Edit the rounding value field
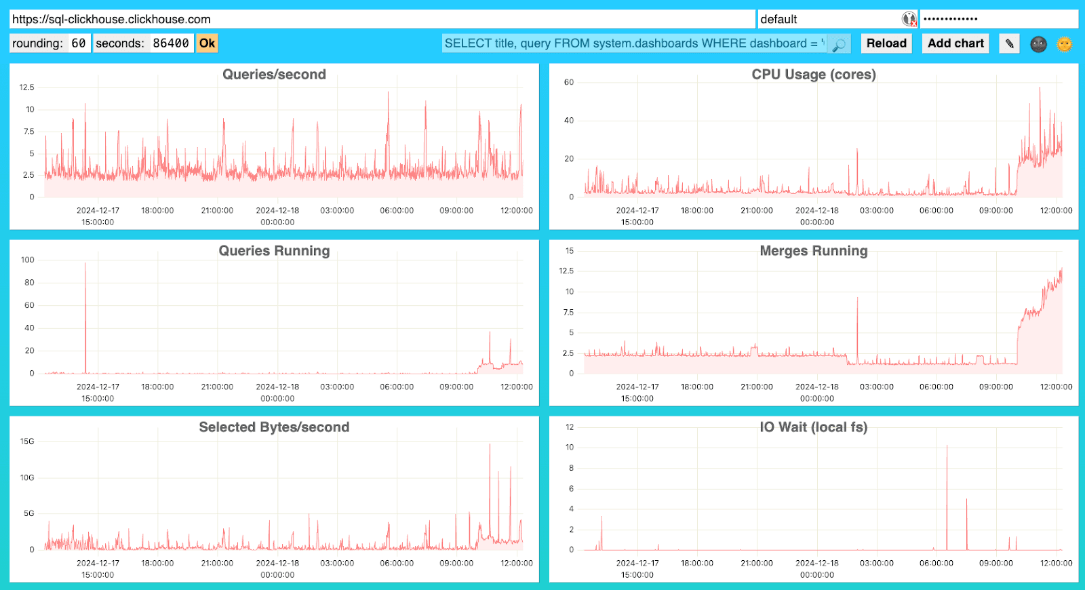 point(79,43)
